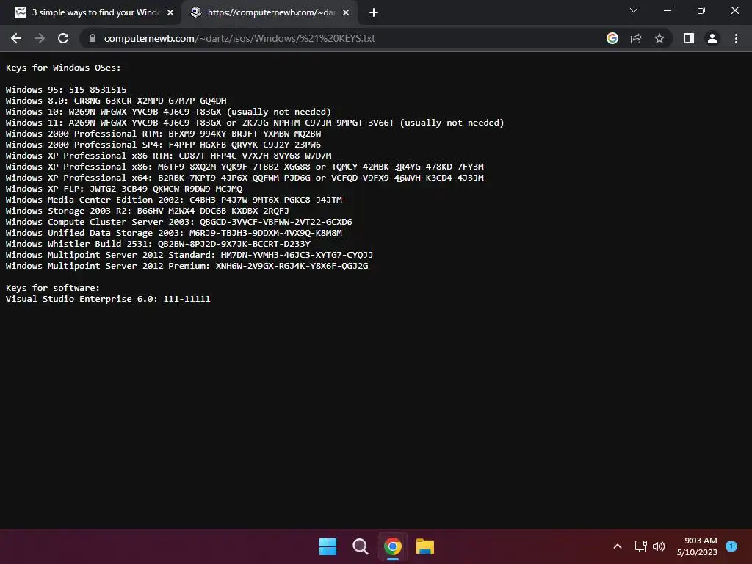The width and height of the screenshot is (752, 564).
Task: Click Windows 2000 Professional SP4 line
Action: (x=164, y=145)
